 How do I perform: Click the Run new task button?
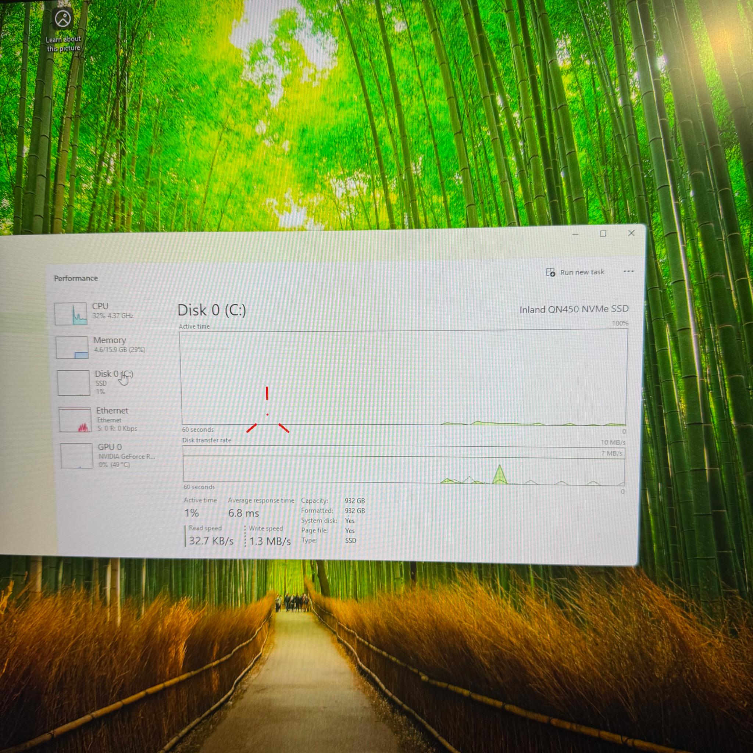tap(575, 272)
